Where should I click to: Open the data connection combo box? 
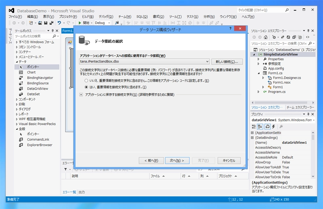[x=144, y=61]
